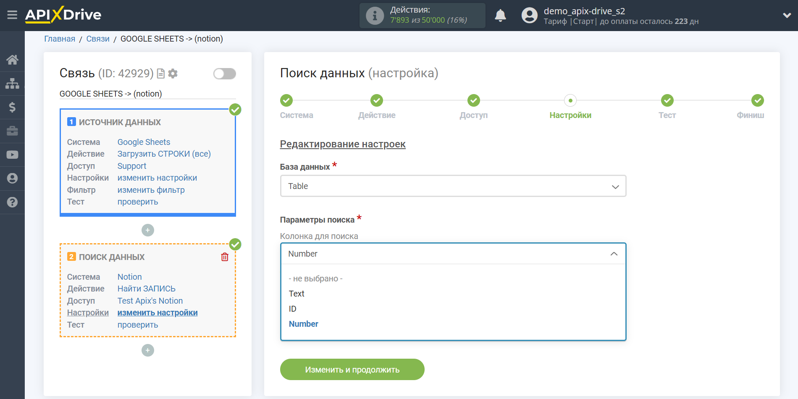Open the connections sitemap icon in sidebar
The width and height of the screenshot is (798, 399).
coord(12,84)
